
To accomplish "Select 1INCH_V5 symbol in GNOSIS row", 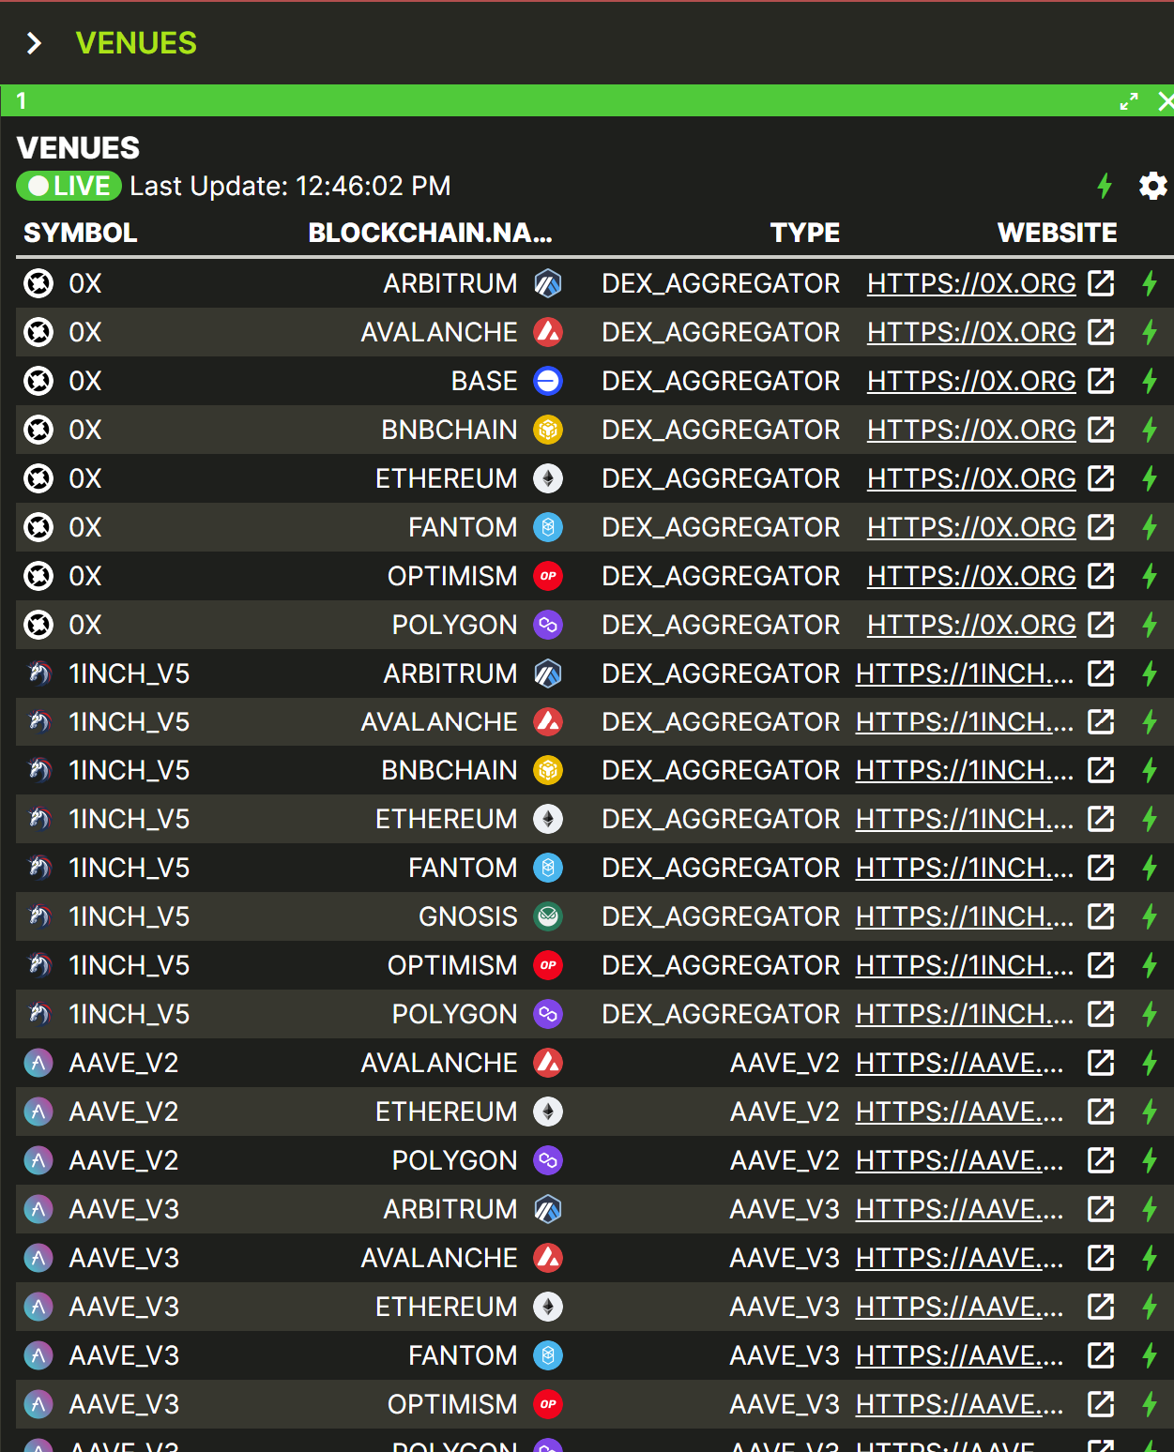I will (x=130, y=916).
